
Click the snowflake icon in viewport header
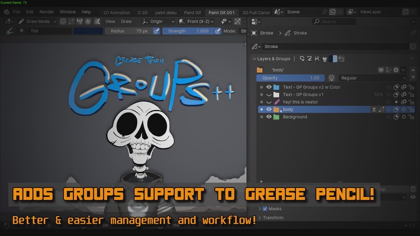tap(88, 21)
